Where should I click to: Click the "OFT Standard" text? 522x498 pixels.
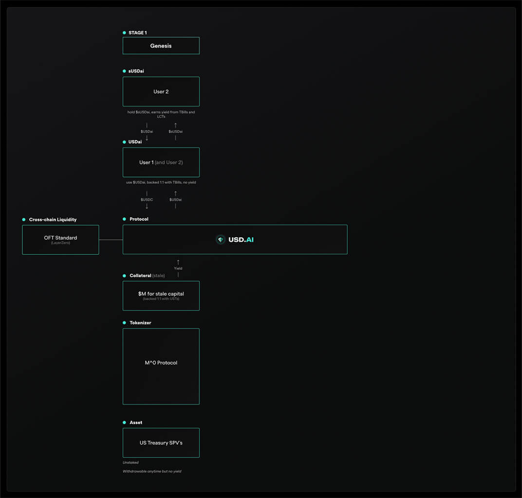(x=60, y=238)
